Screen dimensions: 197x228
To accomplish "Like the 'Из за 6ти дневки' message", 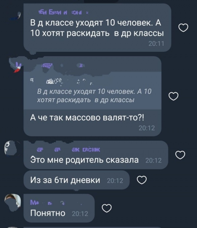I will click(142, 180).
